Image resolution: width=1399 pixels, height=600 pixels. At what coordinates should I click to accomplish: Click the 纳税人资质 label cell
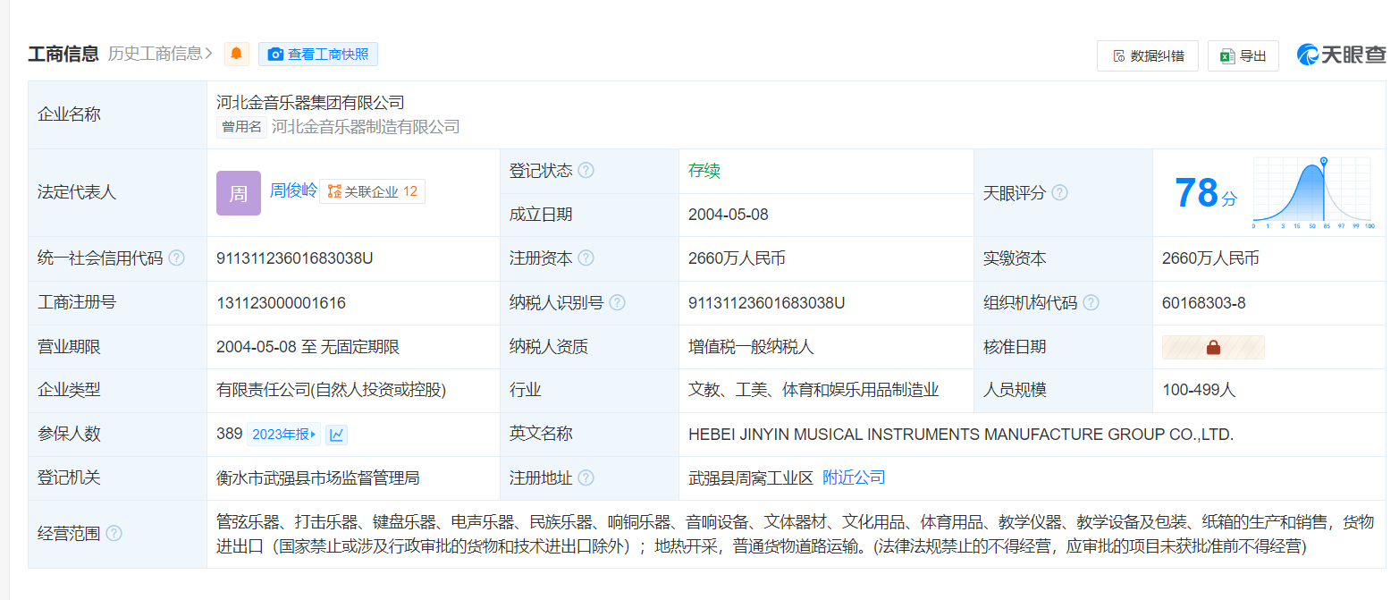[x=590, y=347]
